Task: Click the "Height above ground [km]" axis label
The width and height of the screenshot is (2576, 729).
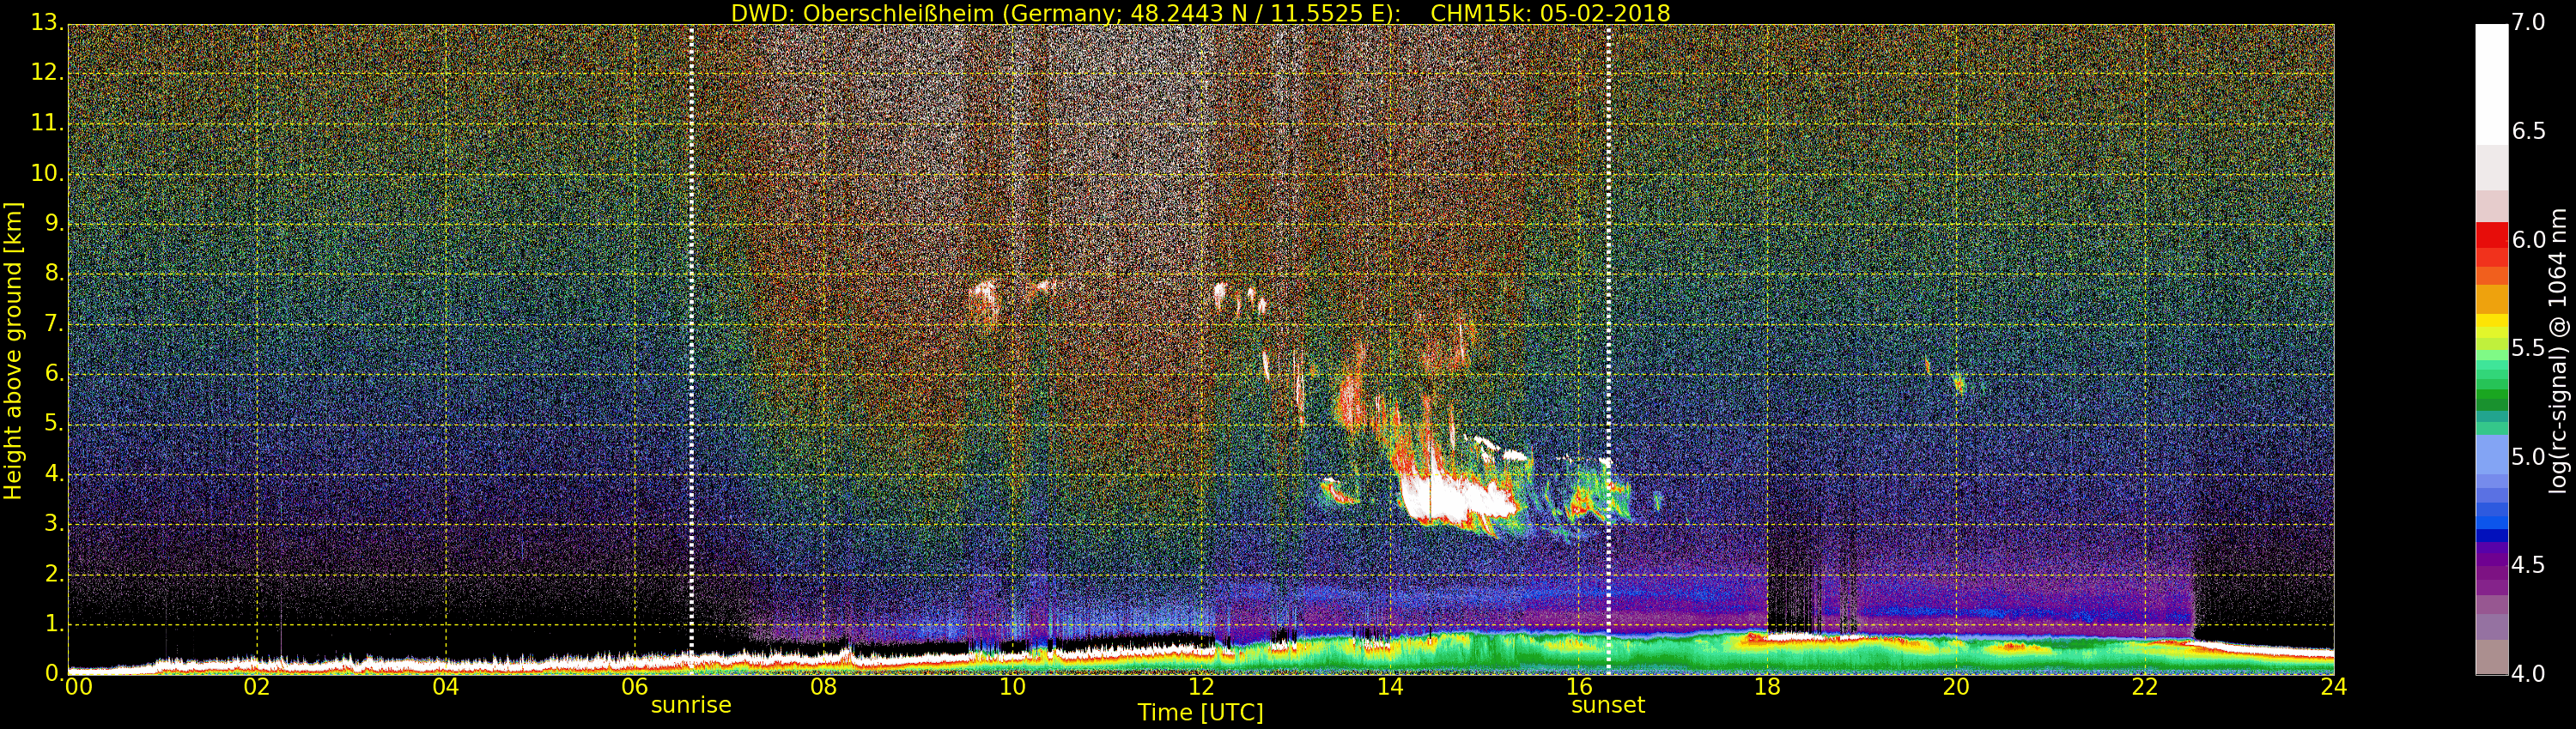Action: (x=13, y=351)
